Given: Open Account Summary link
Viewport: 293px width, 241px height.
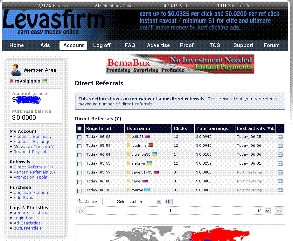Looking at the screenshot, I should coord(32,137).
